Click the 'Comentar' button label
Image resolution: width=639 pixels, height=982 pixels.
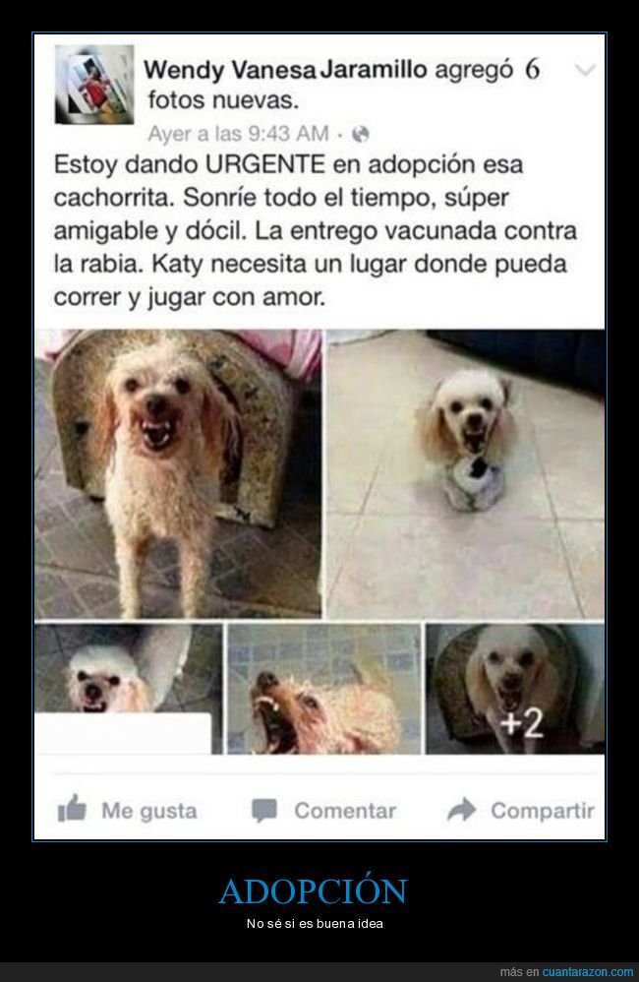[345, 811]
